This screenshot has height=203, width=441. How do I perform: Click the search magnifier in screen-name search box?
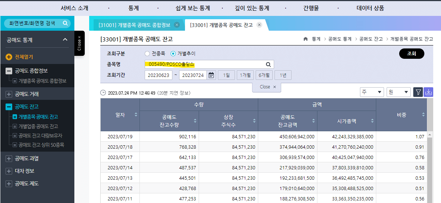click(65, 23)
